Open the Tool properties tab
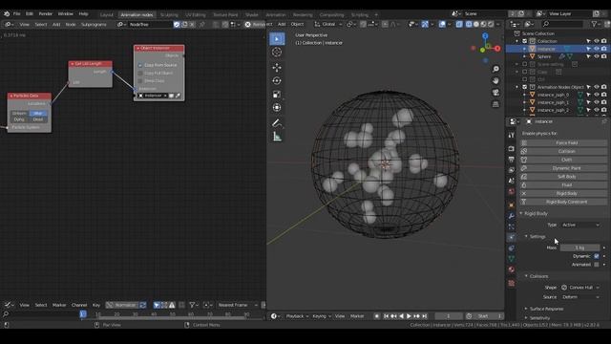The height and width of the screenshot is (344, 611). (x=512, y=135)
